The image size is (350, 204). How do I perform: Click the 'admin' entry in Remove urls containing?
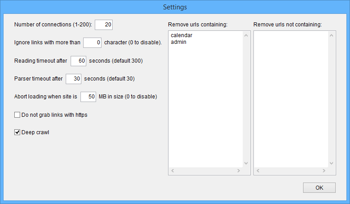tap(178, 42)
